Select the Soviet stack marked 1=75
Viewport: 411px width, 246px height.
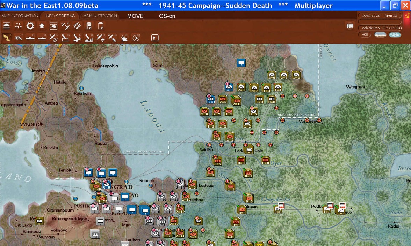pyautogui.click(x=102, y=198)
